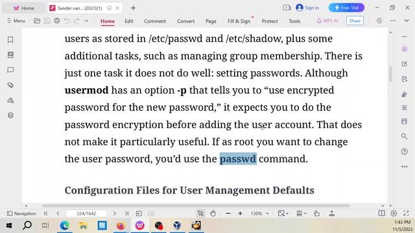Click the Free Trial button
415x233 pixels.
coord(346,8)
